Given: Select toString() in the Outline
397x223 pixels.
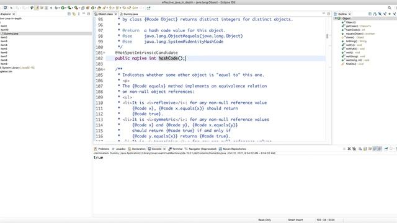Looking at the screenshot, I should point(354,42).
